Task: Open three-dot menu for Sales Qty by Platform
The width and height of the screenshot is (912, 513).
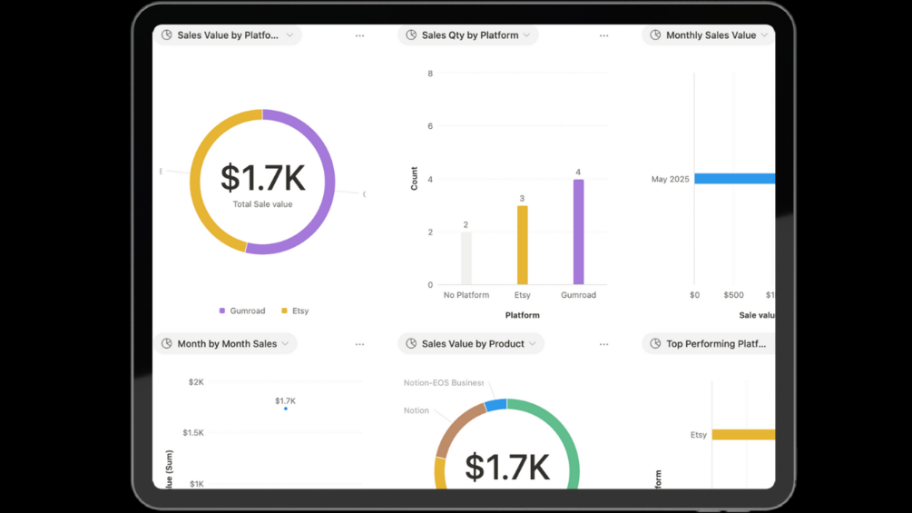Action: point(603,36)
